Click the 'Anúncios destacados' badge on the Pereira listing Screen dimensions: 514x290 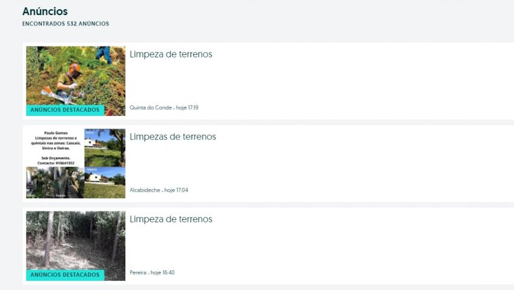click(65, 275)
